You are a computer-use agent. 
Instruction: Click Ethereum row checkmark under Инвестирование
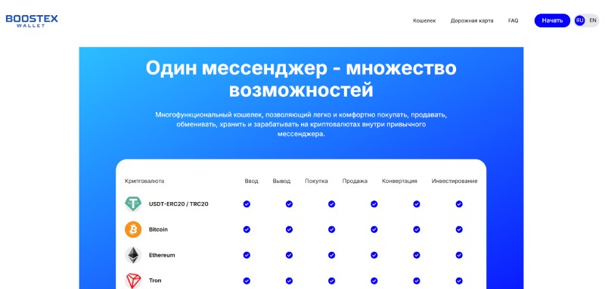pos(459,255)
